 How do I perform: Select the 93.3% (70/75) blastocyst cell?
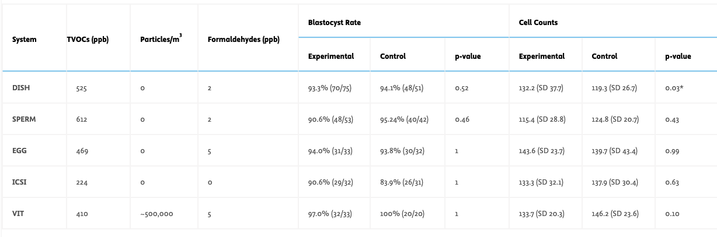(330, 88)
